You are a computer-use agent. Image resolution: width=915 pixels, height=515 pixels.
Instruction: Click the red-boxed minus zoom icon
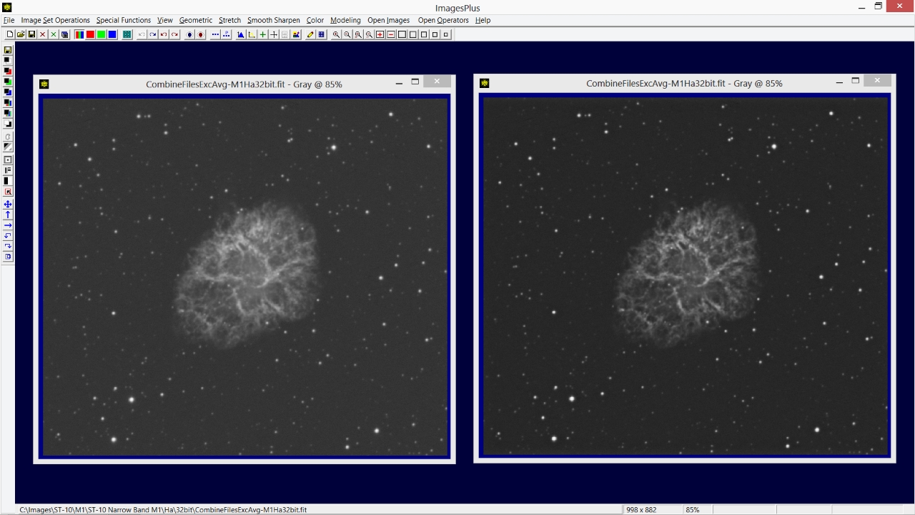tap(391, 34)
